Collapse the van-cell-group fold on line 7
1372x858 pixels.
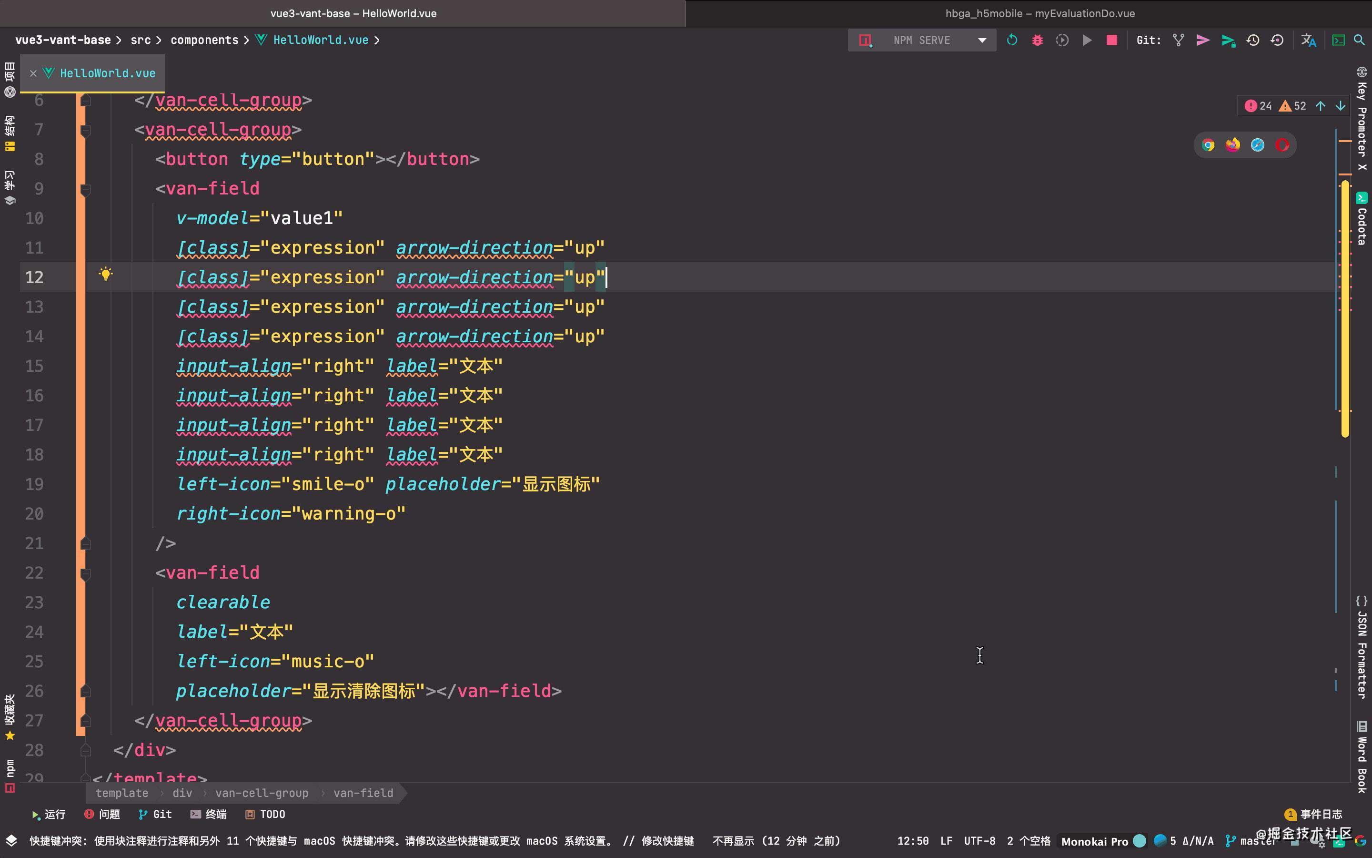[86, 131]
